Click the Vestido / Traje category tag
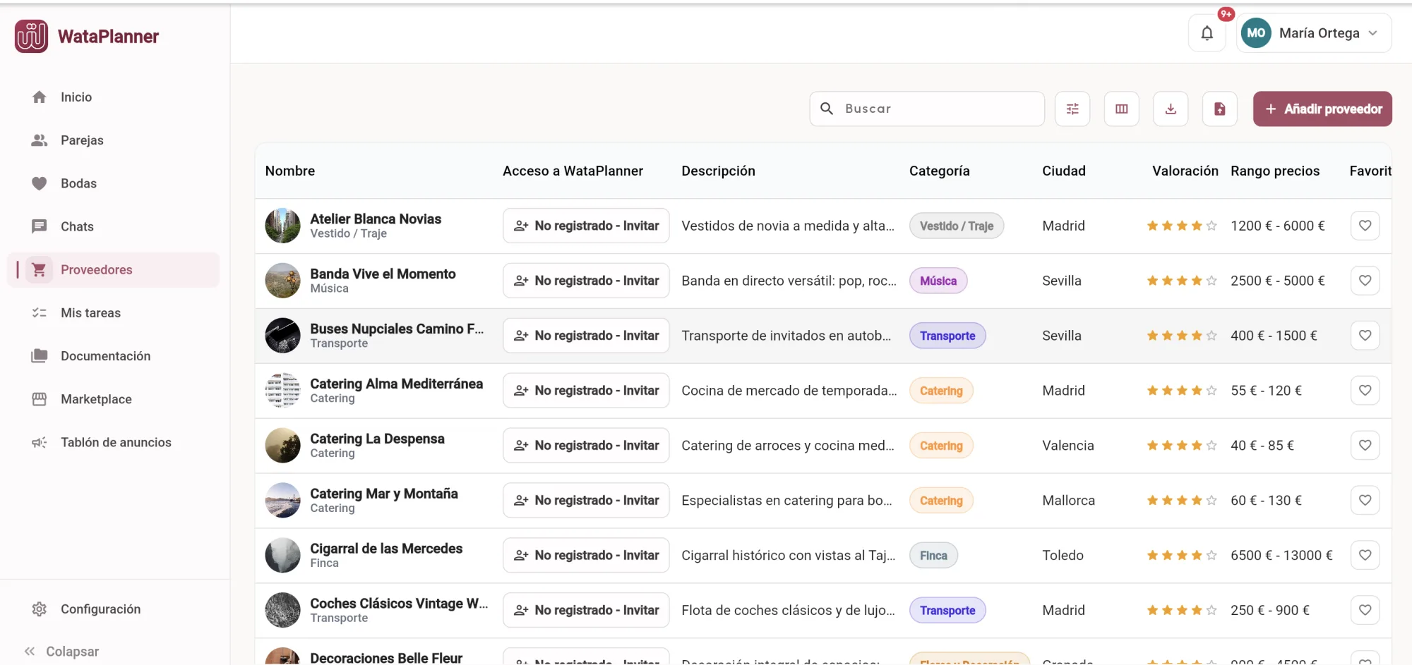The height and width of the screenshot is (665, 1412). coord(957,226)
